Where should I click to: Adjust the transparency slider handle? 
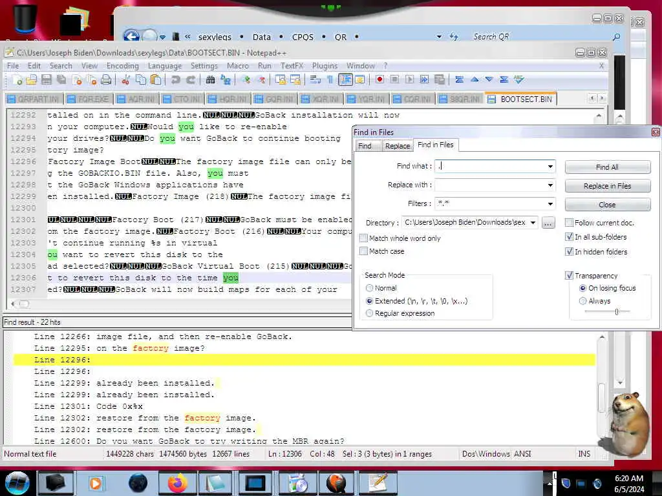pyautogui.click(x=616, y=312)
